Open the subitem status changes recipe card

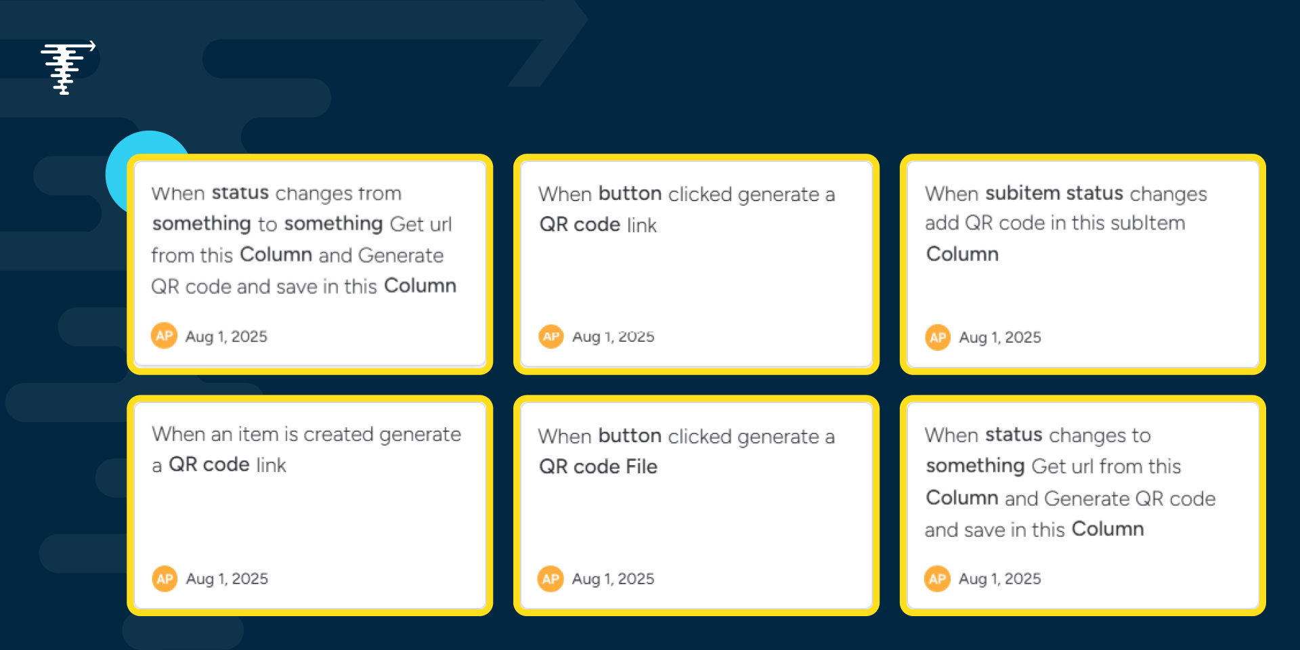1083,264
